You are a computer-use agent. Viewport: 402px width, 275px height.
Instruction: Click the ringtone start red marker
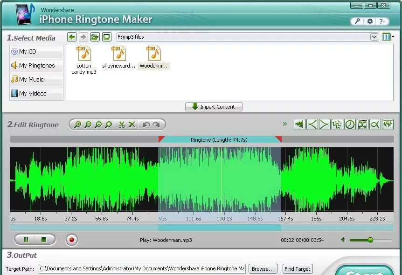[161, 138]
